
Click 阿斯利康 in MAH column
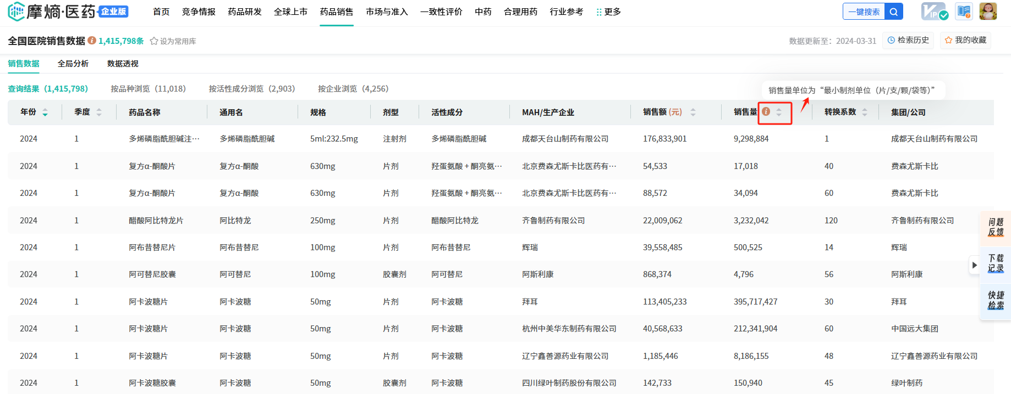click(x=537, y=274)
